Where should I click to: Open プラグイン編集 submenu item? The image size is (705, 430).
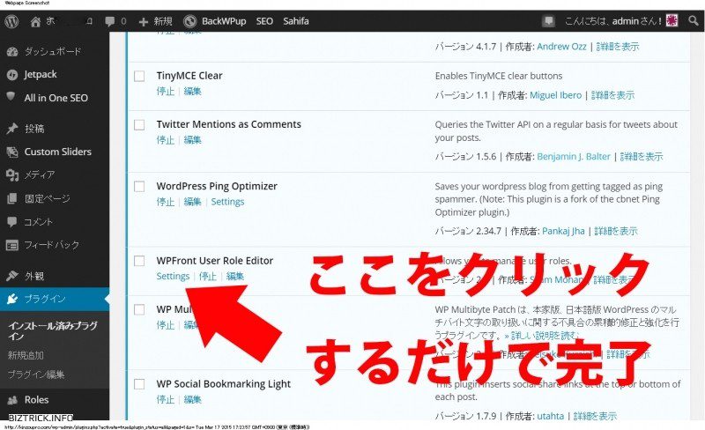pyautogui.click(x=36, y=374)
